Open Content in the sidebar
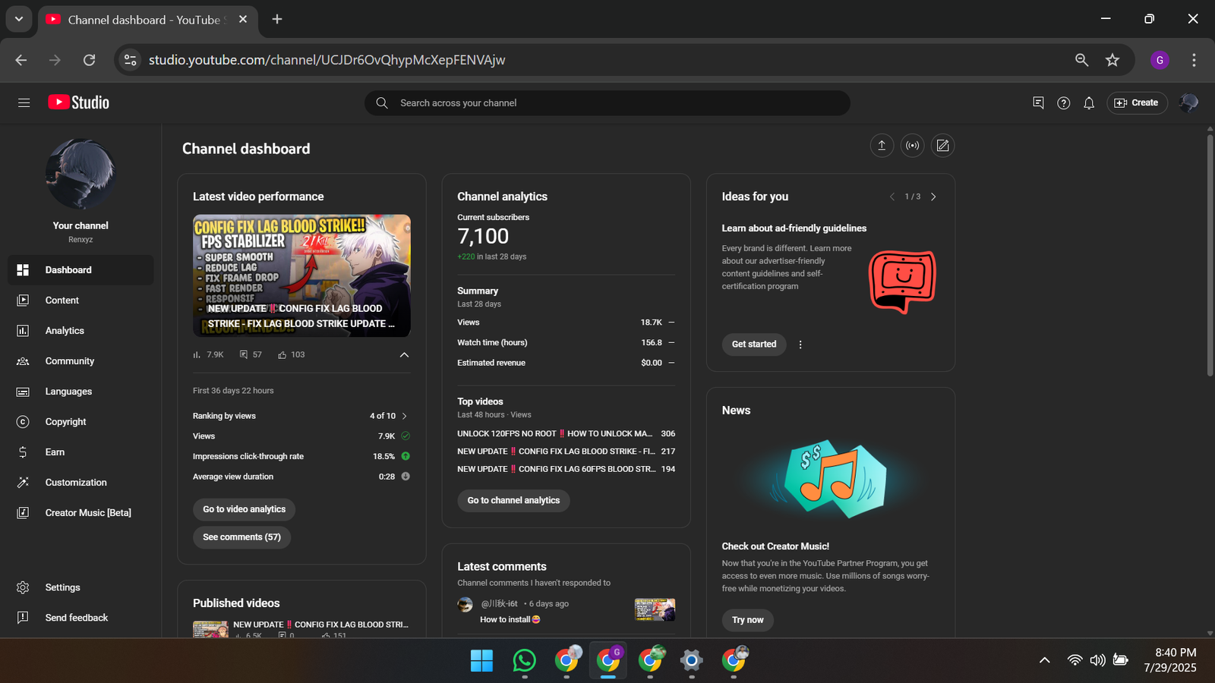1215x683 pixels. (80, 301)
